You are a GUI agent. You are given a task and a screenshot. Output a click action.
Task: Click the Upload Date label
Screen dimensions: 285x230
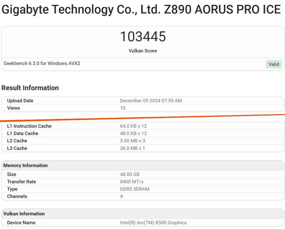point(20,101)
